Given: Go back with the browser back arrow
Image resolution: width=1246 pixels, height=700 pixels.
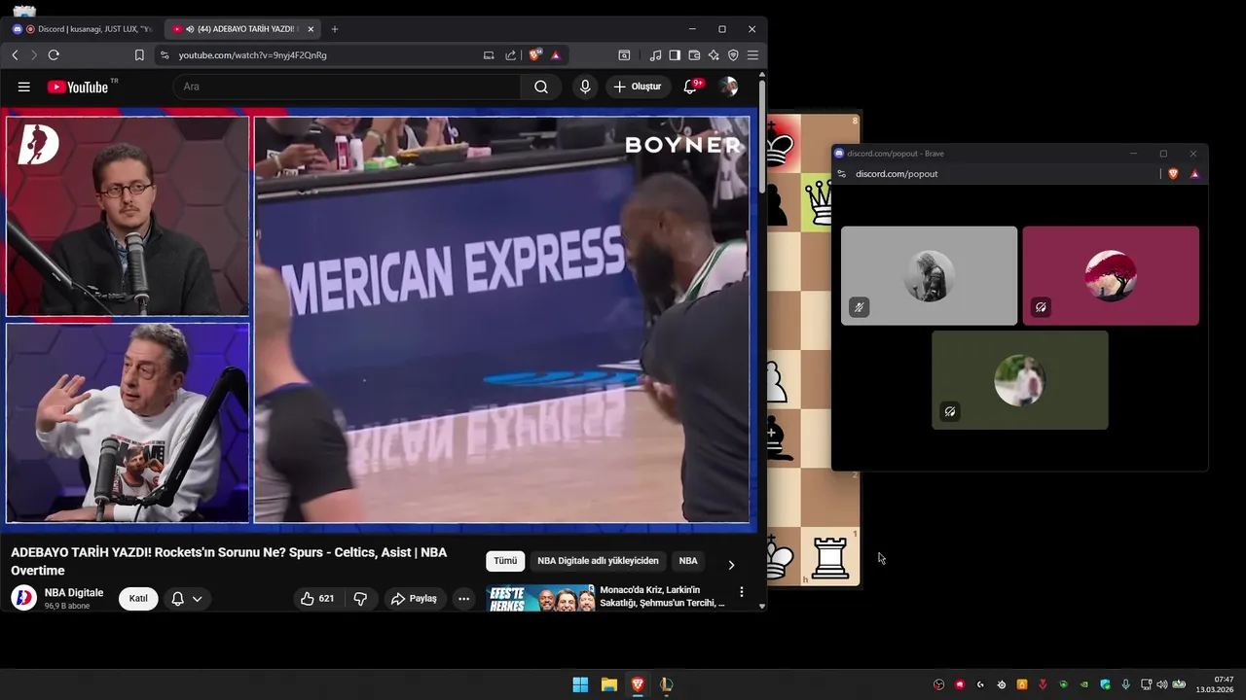Looking at the screenshot, I should (x=15, y=55).
